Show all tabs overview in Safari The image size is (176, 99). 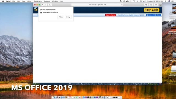[x=156, y=5]
